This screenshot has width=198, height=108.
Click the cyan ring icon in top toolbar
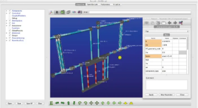tap(74, 12)
